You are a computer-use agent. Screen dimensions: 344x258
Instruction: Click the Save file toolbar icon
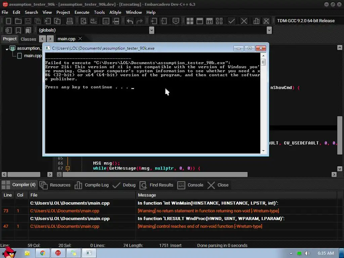point(28,21)
